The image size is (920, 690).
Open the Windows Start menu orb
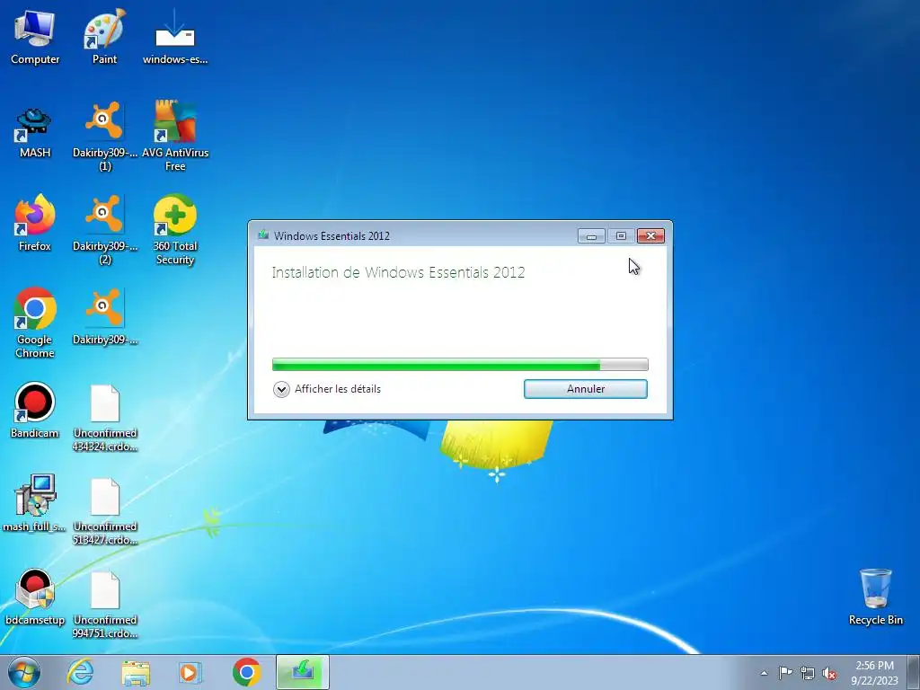[x=24, y=672]
